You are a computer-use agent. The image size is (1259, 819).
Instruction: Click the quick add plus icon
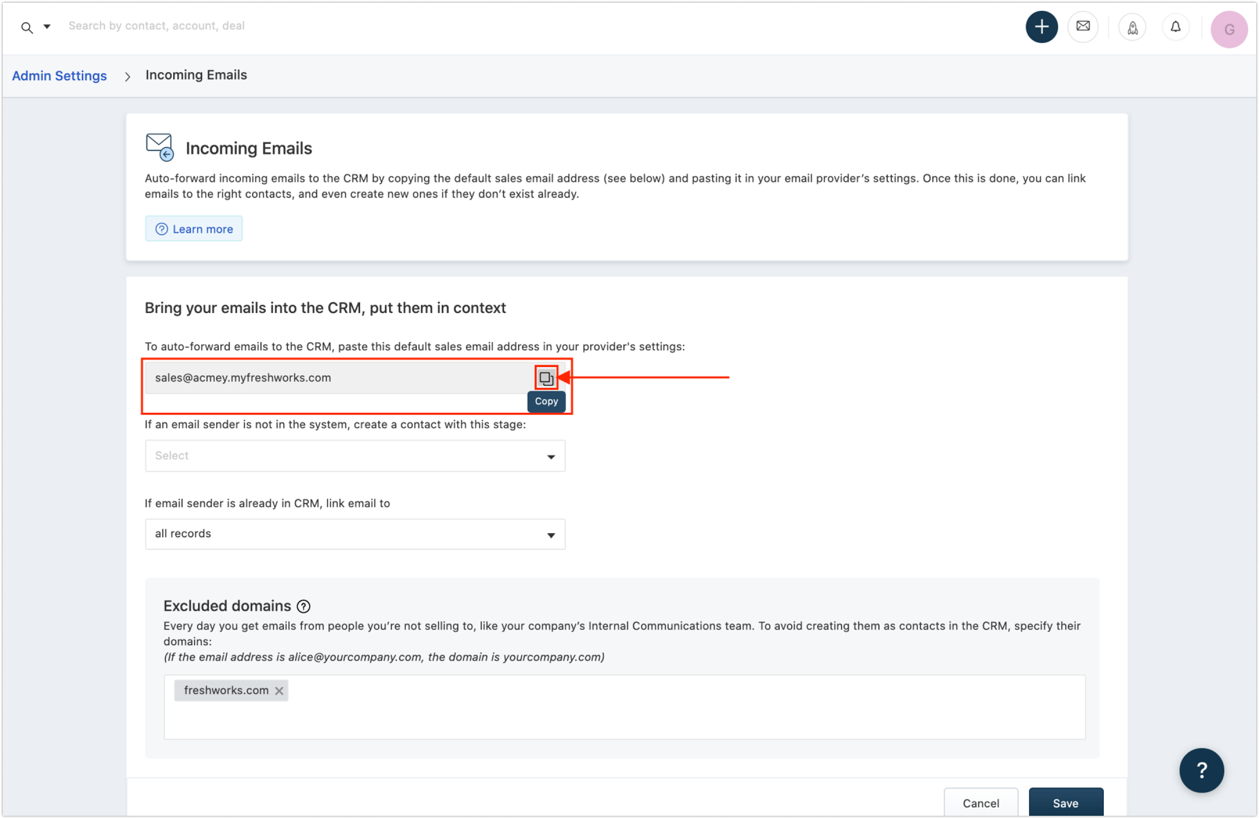coord(1041,26)
